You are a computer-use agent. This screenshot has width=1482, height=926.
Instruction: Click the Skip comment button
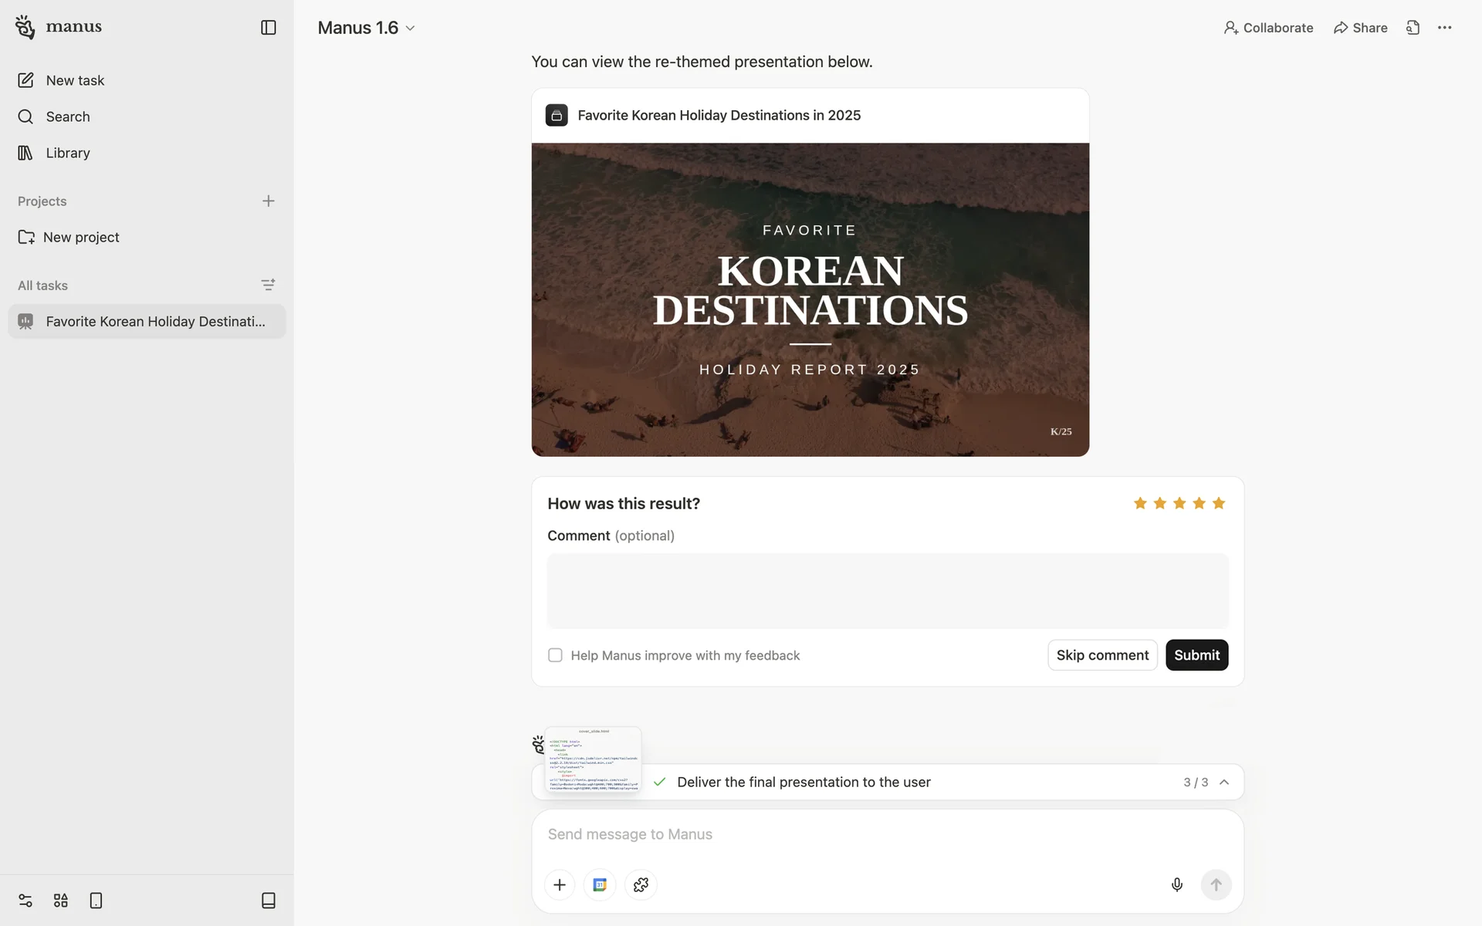(x=1101, y=655)
